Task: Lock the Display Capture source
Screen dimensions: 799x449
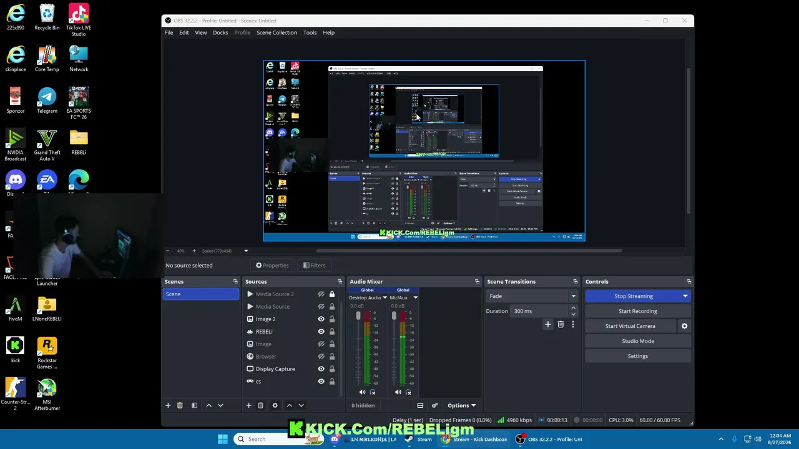Action: coord(331,369)
